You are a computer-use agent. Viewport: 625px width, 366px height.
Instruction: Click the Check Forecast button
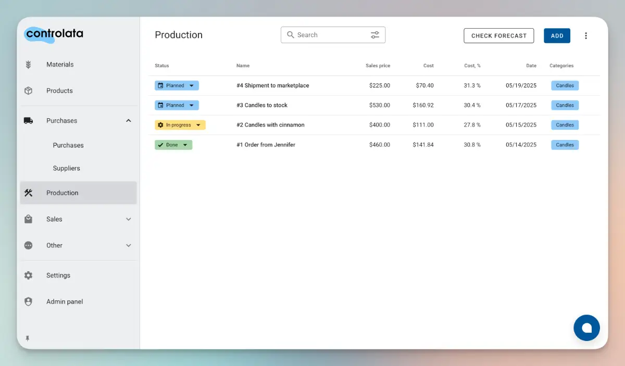[498, 35]
